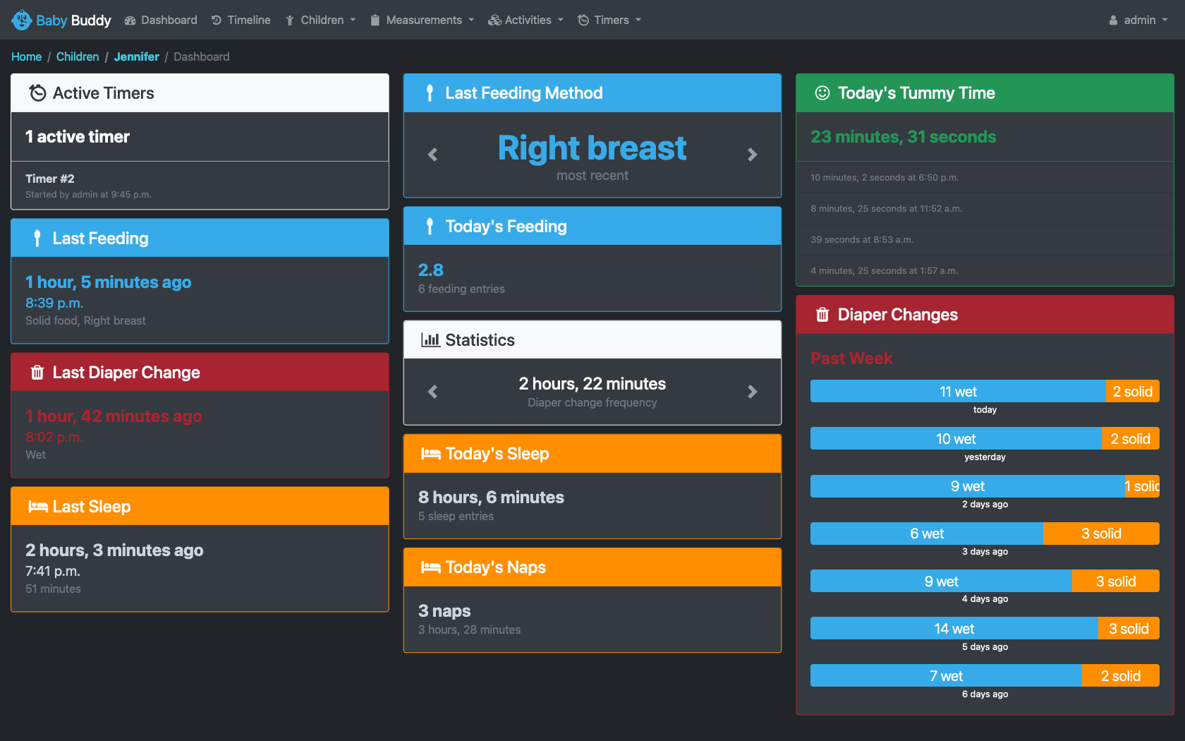Show previous feeding method with left chevron
This screenshot has height=741, width=1185.
point(432,155)
